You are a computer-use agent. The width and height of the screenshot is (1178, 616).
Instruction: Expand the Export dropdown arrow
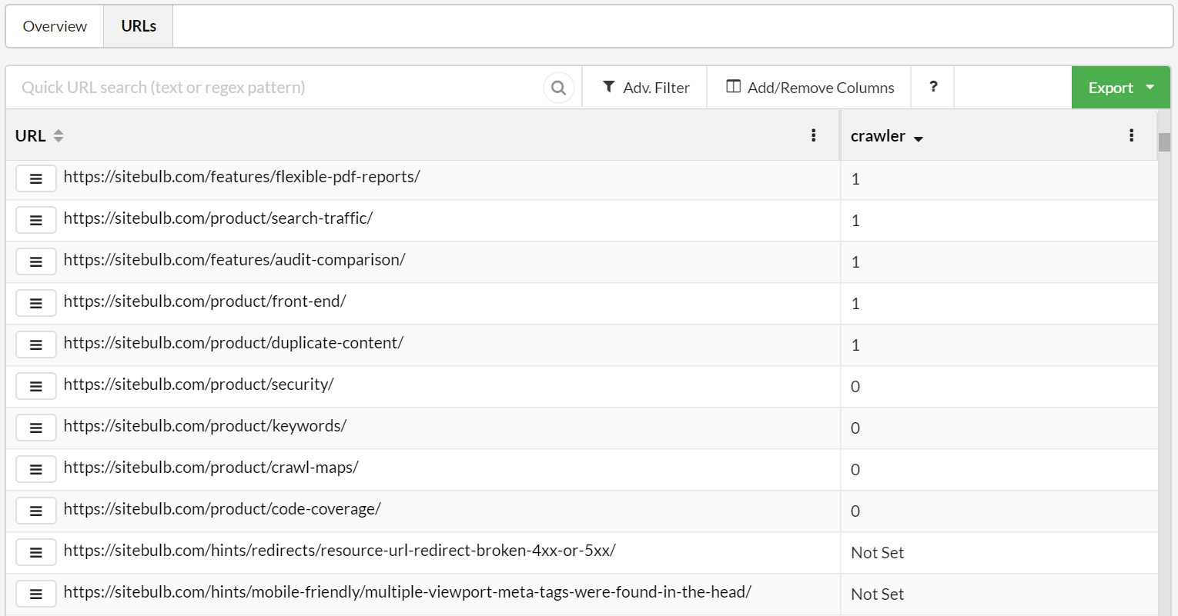(1150, 88)
